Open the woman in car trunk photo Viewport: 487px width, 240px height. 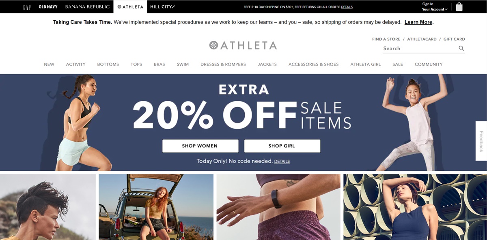156,207
